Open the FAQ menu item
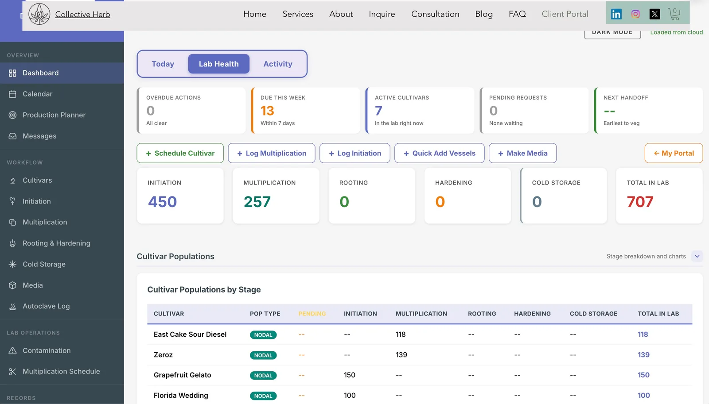Screen dimensions: 709x404 coord(517,14)
